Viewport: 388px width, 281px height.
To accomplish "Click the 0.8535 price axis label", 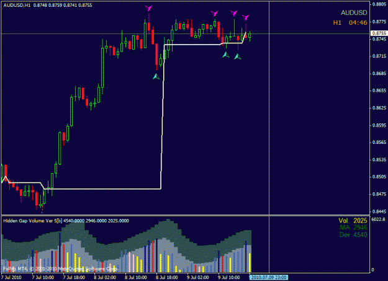I will 379,159.
